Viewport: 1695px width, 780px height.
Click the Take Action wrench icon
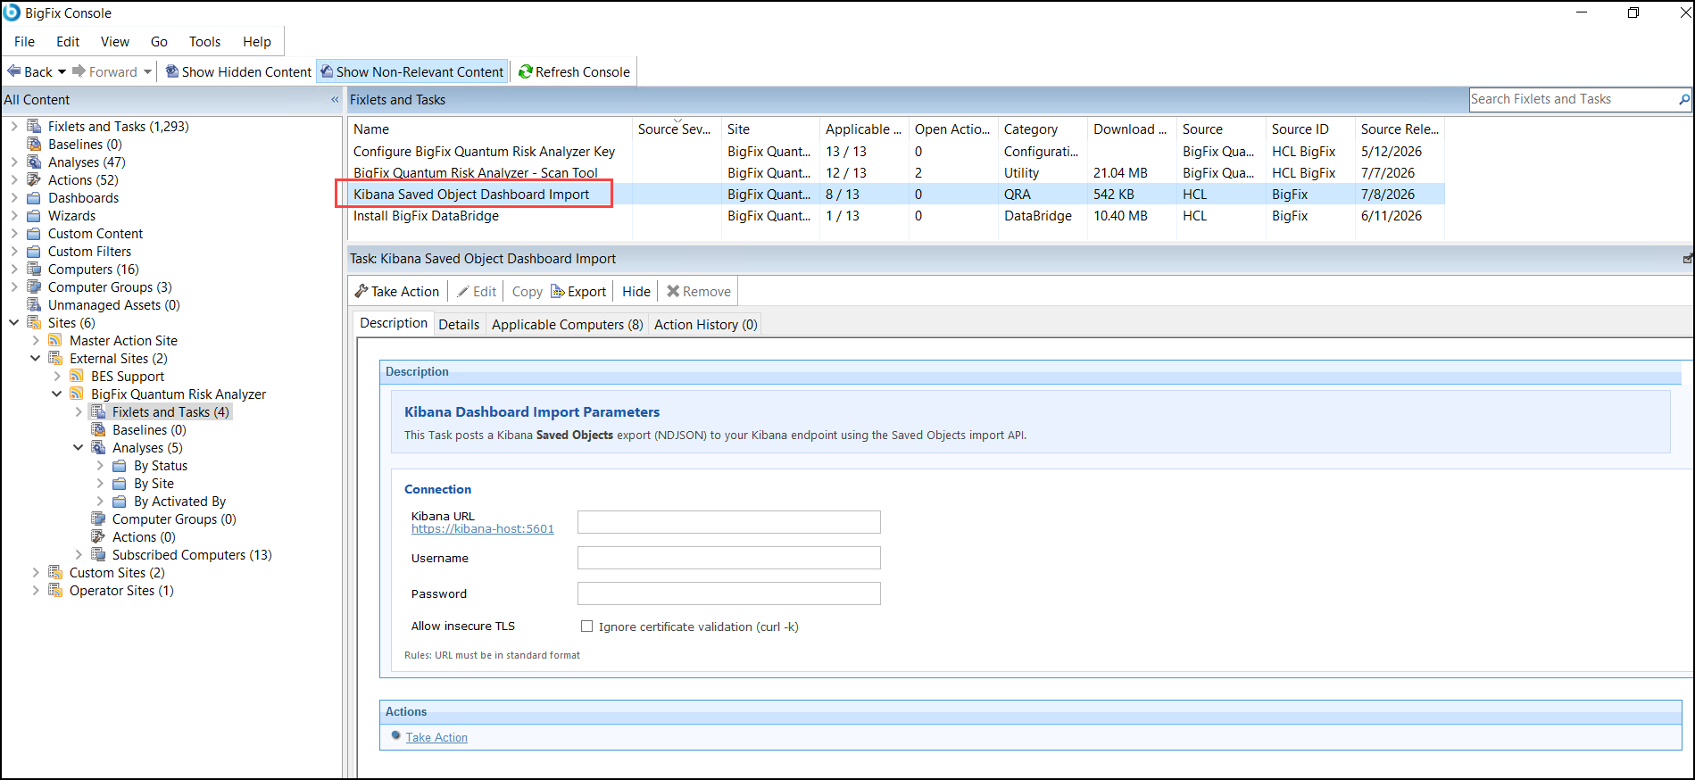361,291
